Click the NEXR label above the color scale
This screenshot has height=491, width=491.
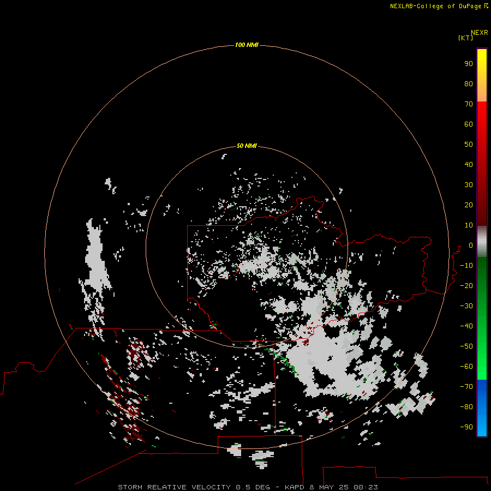coord(480,33)
